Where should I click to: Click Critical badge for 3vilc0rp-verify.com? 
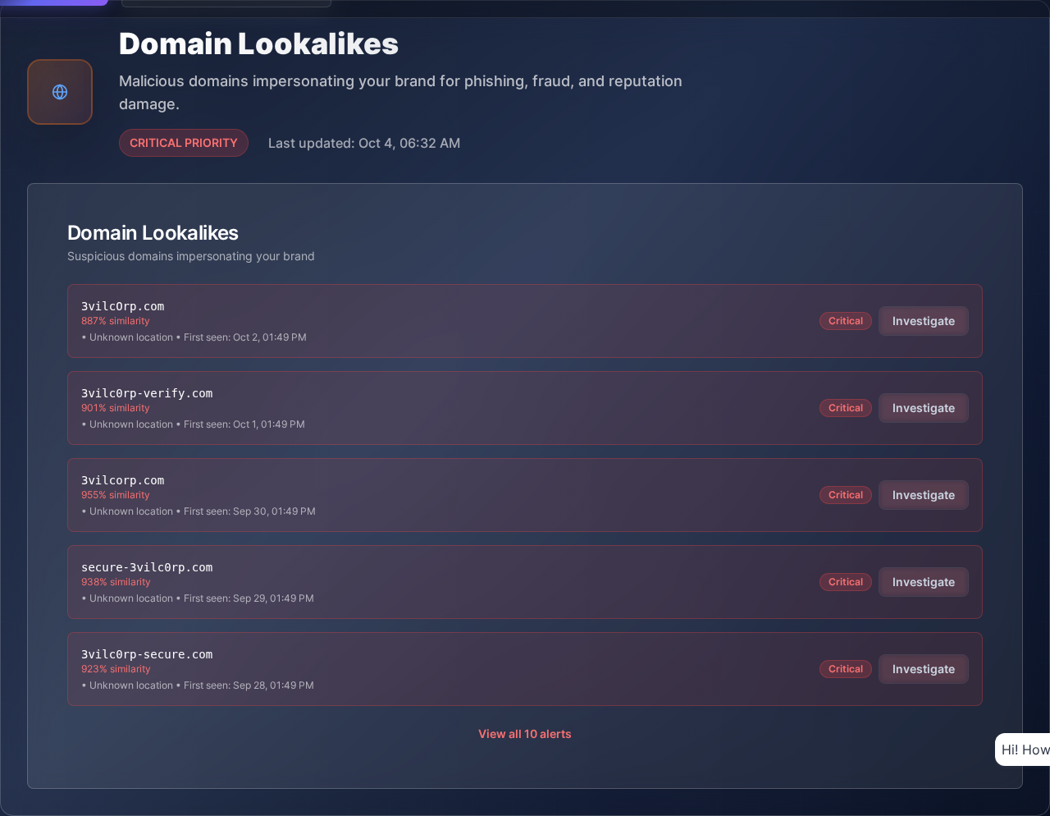click(x=845, y=408)
